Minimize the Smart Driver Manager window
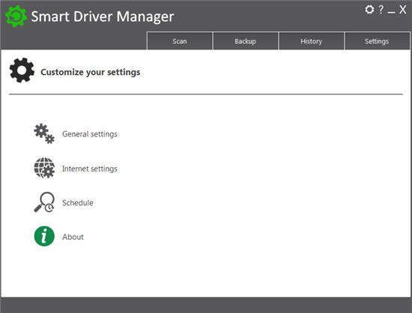This screenshot has width=412, height=313. (x=391, y=12)
